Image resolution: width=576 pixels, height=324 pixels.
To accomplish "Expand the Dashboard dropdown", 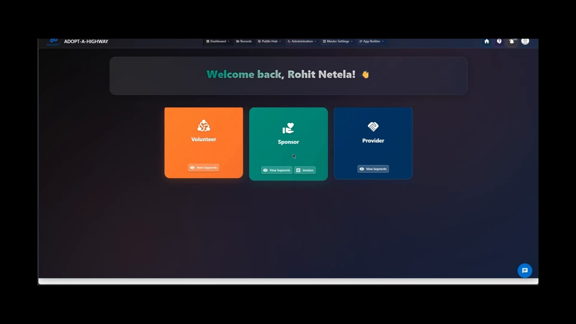I will pos(217,41).
